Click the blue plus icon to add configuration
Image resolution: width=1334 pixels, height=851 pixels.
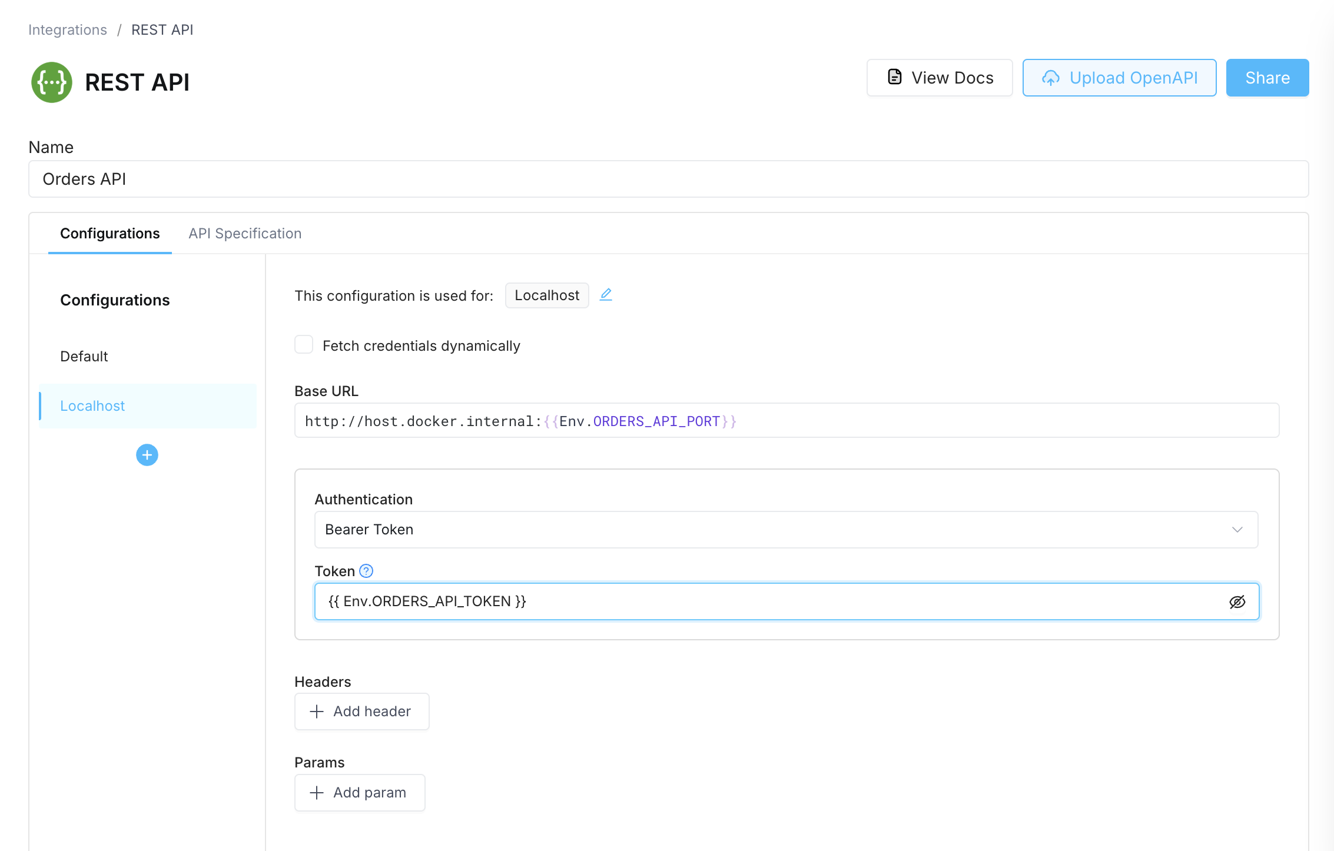tap(147, 454)
